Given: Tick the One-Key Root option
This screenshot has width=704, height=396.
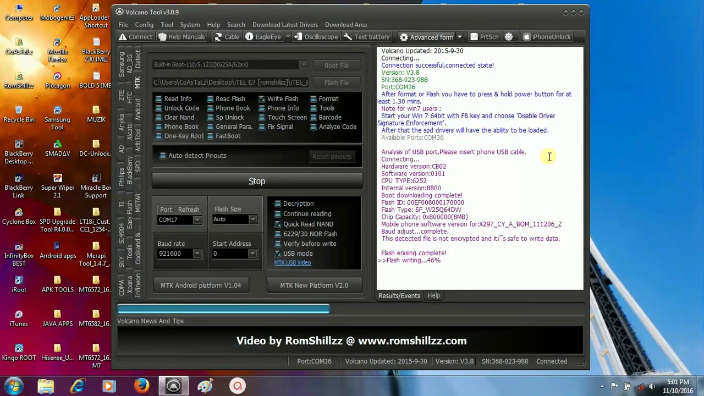Looking at the screenshot, I should (159, 136).
